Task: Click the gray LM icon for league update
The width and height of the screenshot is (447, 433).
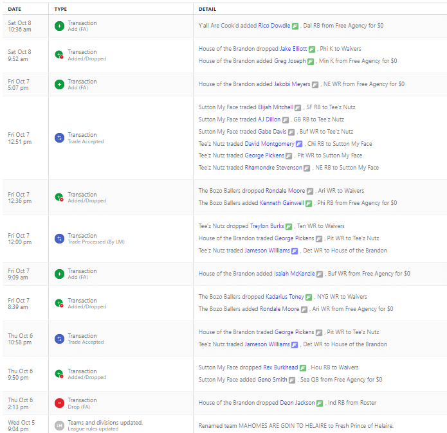Action: pos(59,425)
